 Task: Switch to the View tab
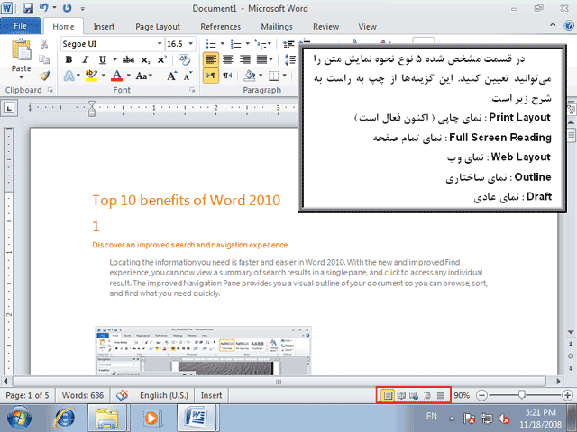367,26
